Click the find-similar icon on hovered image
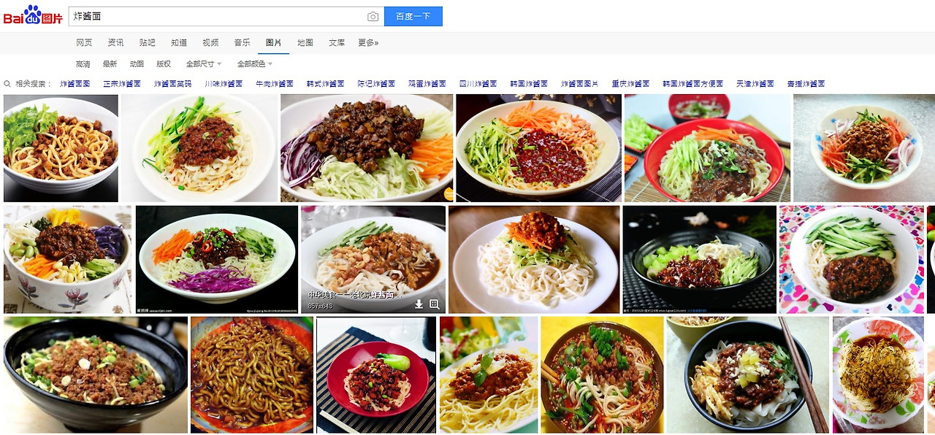This screenshot has width=935, height=435. tap(435, 304)
